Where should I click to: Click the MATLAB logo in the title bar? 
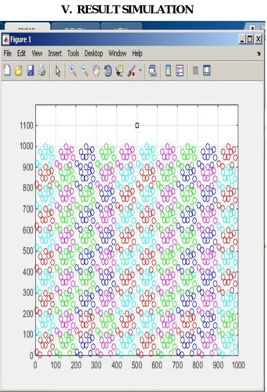click(5, 40)
